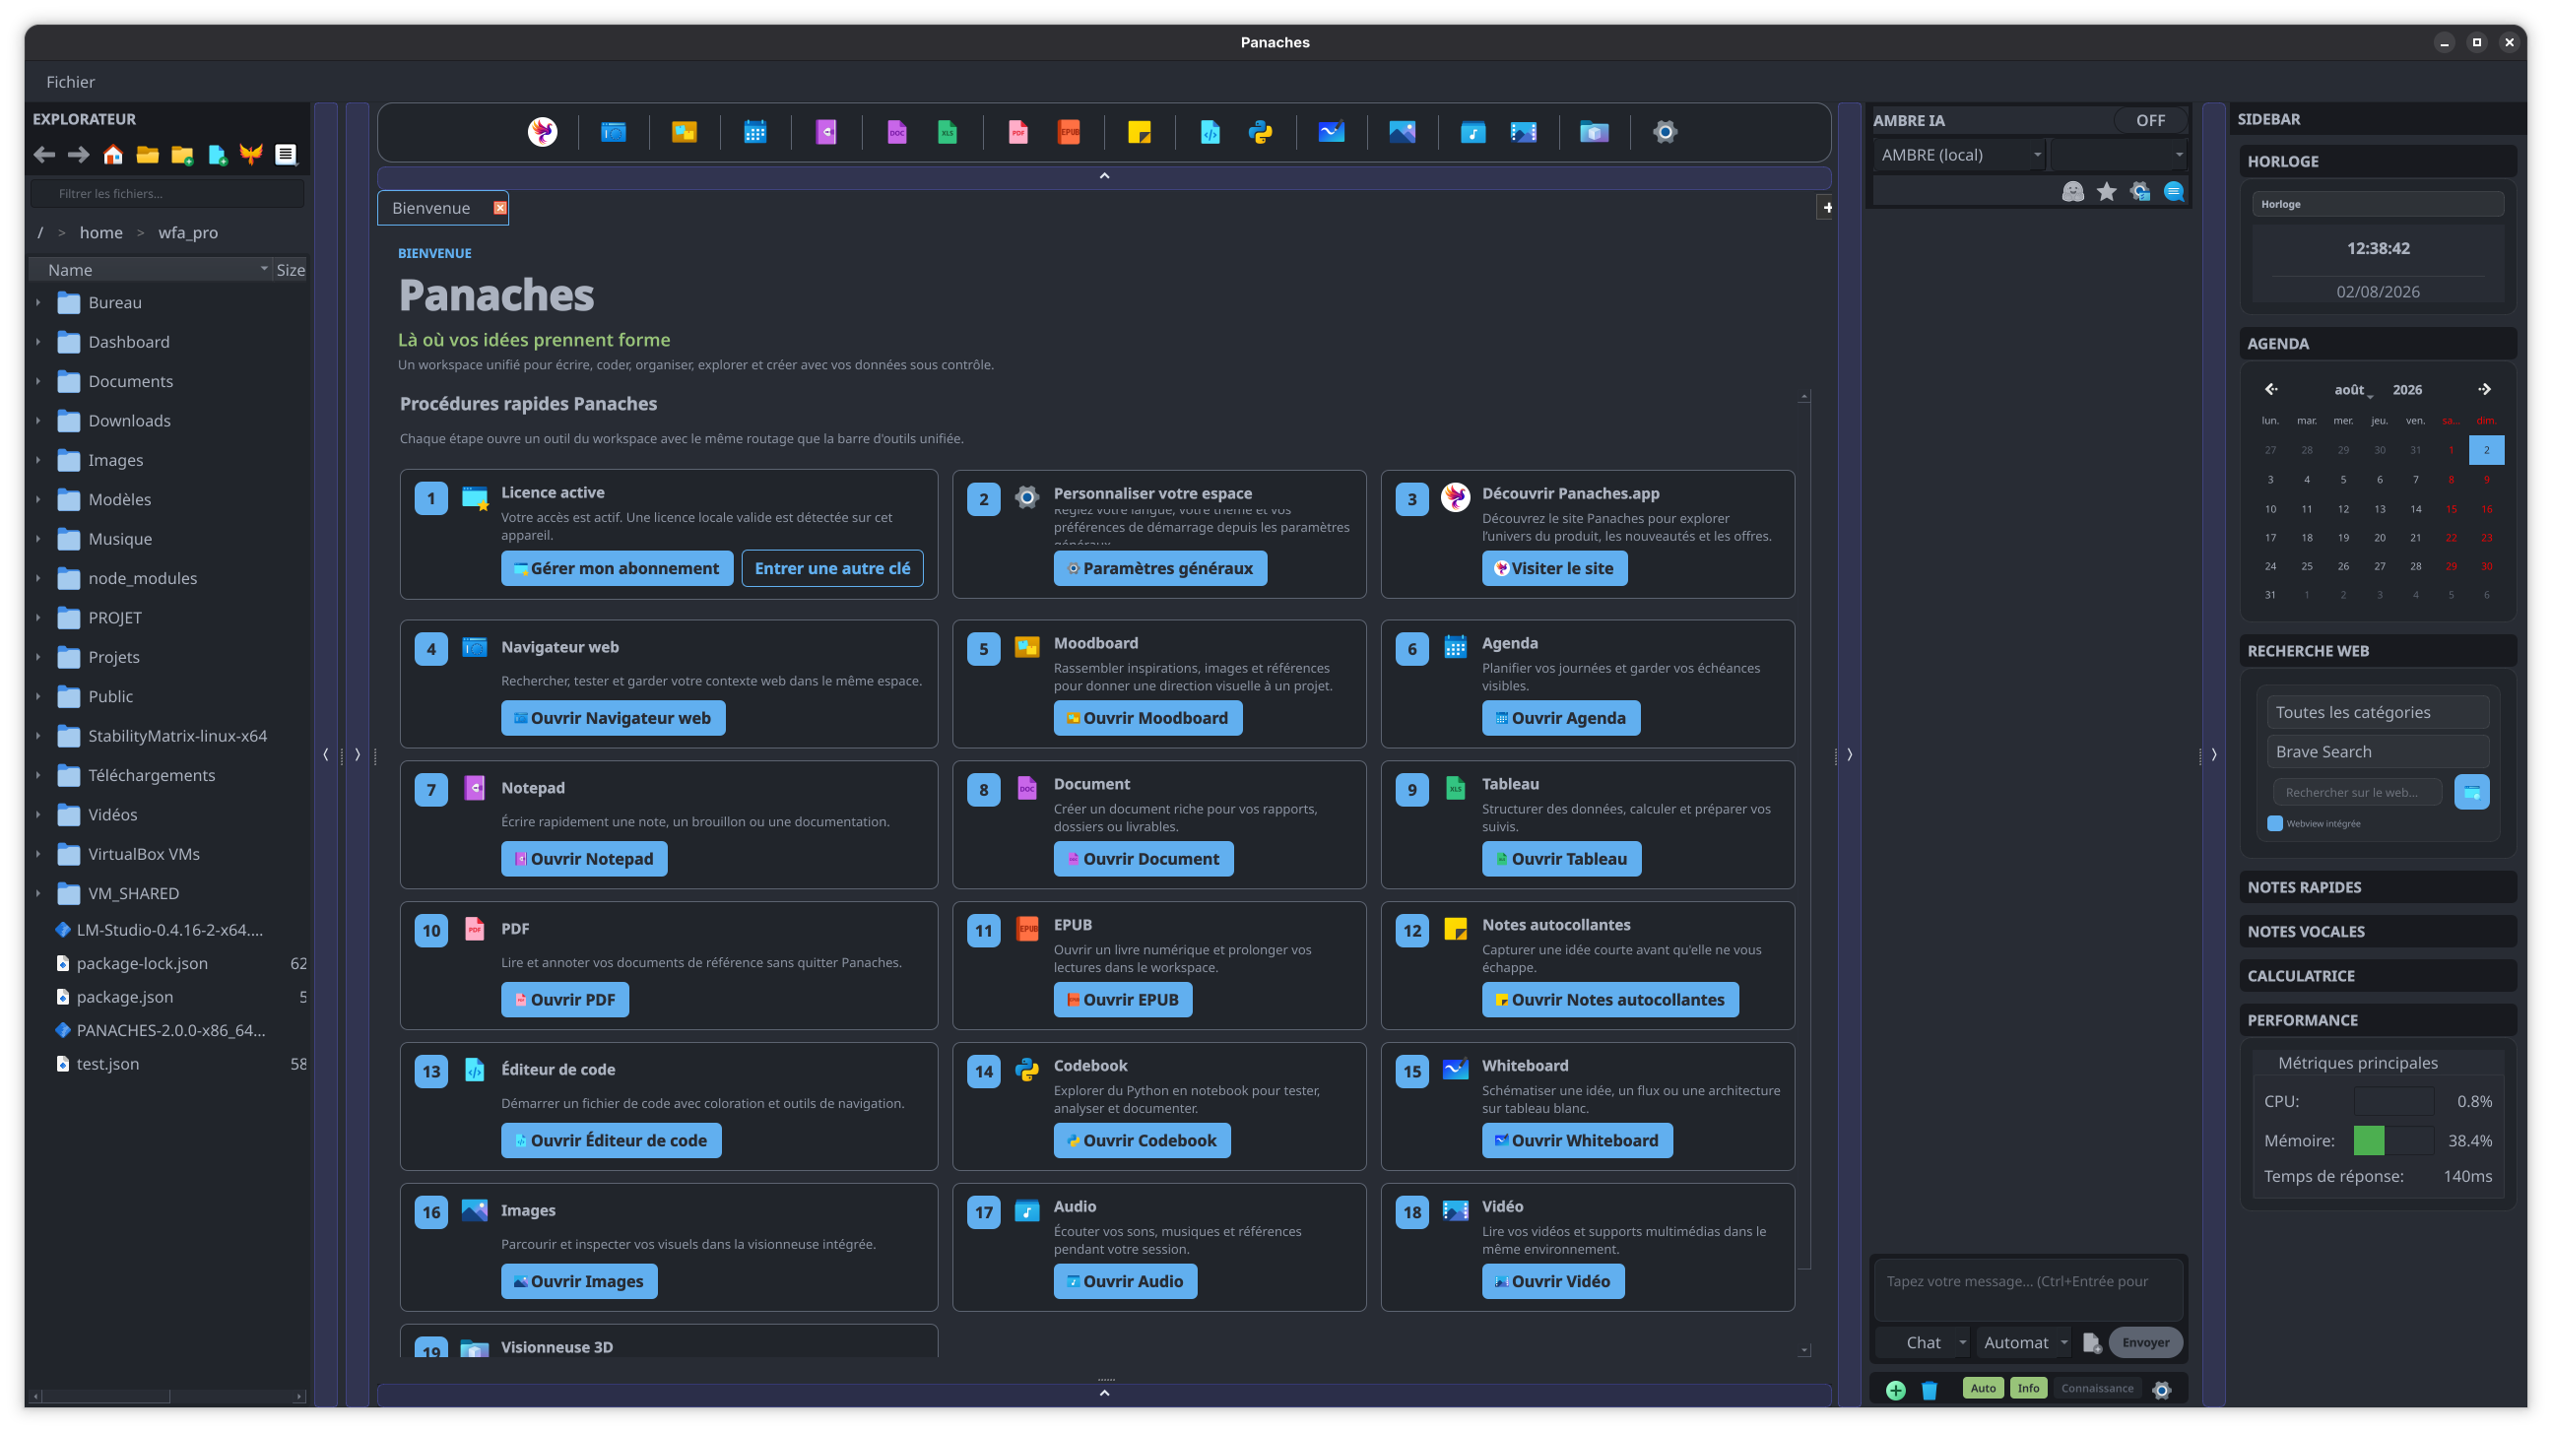The width and height of the screenshot is (2552, 1432).
Task: Open the web browser from the toolbar
Action: coord(614,132)
